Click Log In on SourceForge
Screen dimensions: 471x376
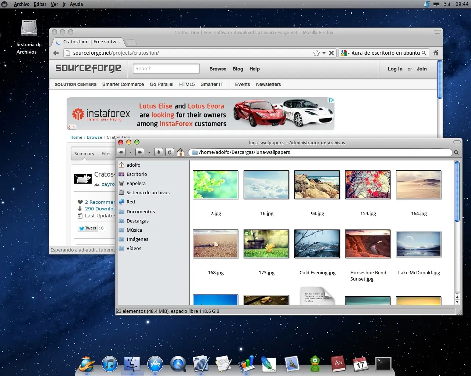point(395,69)
